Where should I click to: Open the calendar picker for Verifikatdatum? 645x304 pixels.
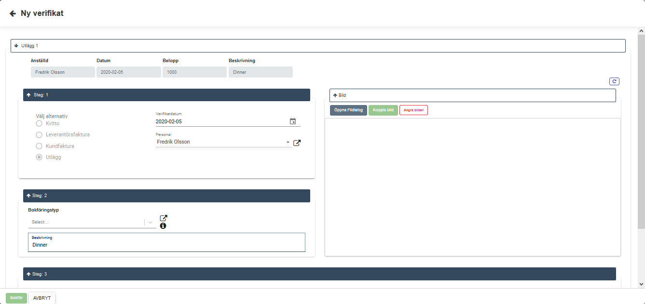click(x=293, y=121)
